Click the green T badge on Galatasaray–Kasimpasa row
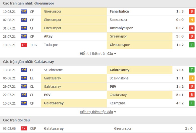Image resolution: width=196 pixels, height=133 pixels. 192,103
